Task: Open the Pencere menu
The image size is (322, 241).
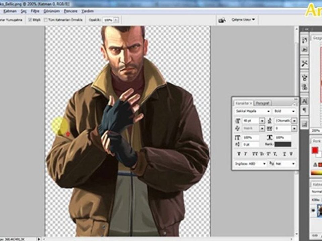Action: click(70, 11)
